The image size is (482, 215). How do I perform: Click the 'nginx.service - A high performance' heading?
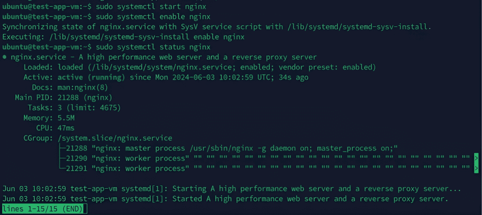(163, 57)
